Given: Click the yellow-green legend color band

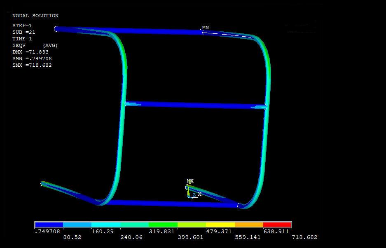Looking at the screenshot, I should point(192,225).
